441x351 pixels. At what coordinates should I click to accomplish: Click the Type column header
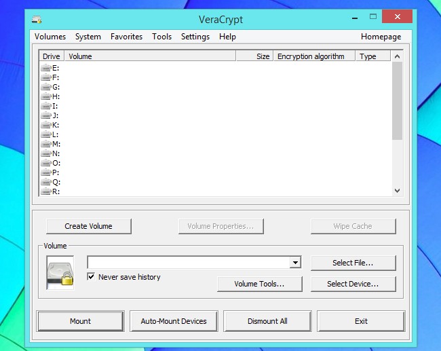tap(373, 56)
